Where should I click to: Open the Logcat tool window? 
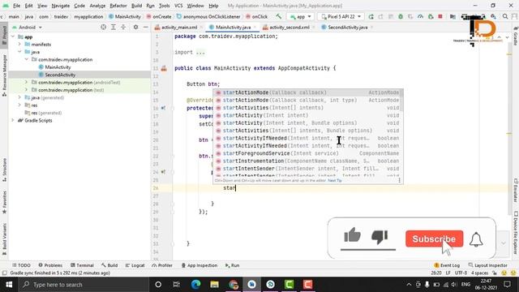coord(135,265)
